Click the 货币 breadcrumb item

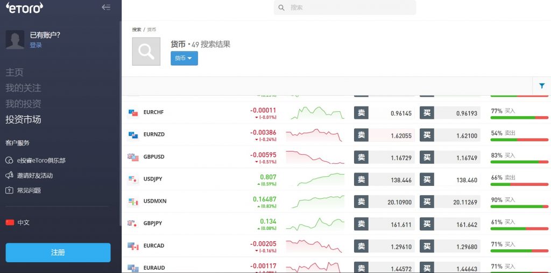152,30
